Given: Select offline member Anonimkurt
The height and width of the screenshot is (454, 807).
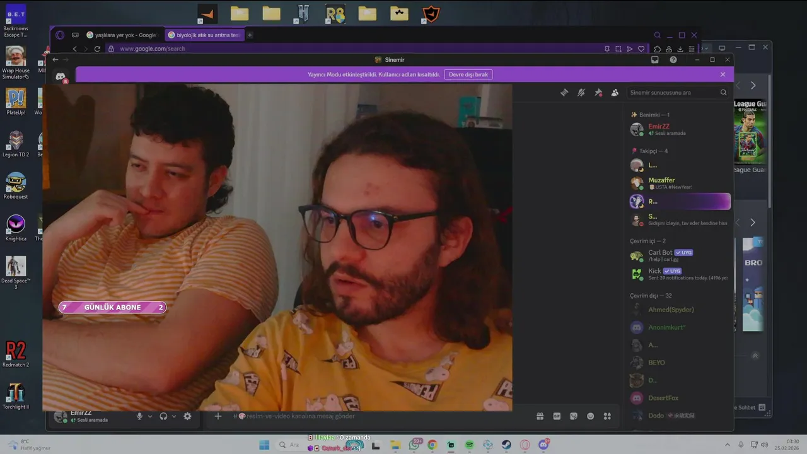Looking at the screenshot, I should 680,327.
